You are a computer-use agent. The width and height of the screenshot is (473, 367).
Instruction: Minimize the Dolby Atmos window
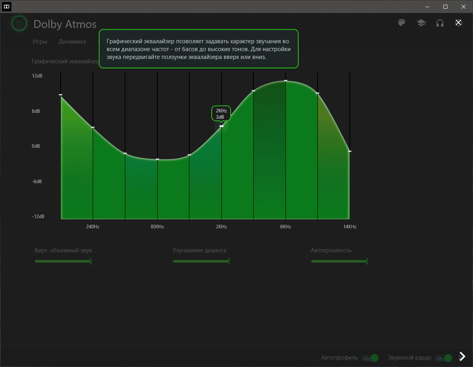pyautogui.click(x=427, y=7)
